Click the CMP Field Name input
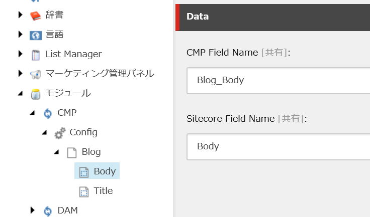 [278, 81]
